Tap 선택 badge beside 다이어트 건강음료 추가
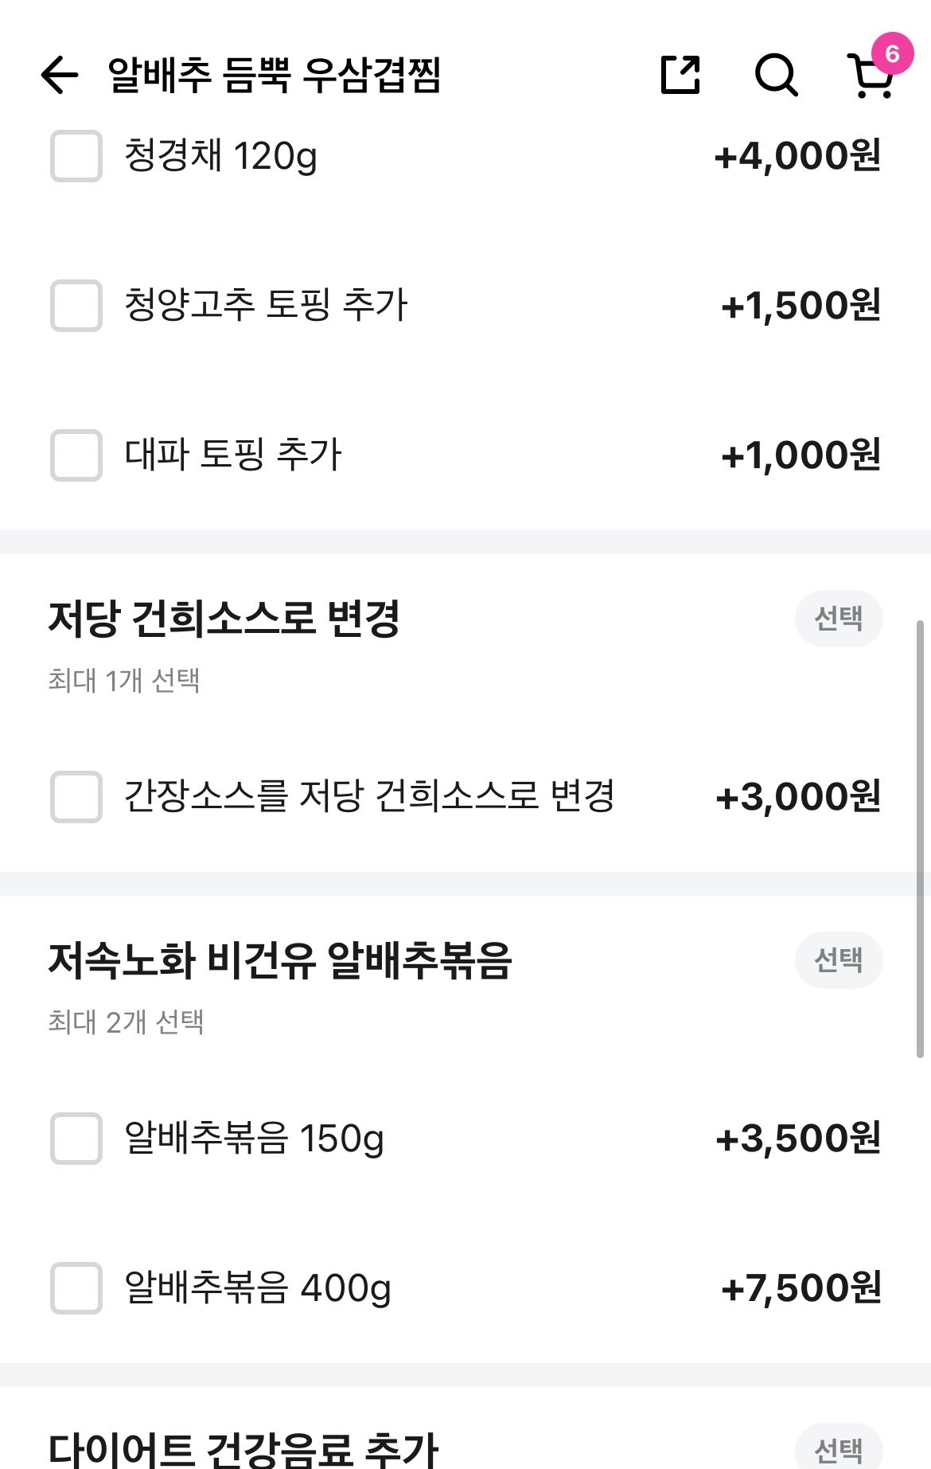The width and height of the screenshot is (931, 1469). click(x=839, y=1451)
